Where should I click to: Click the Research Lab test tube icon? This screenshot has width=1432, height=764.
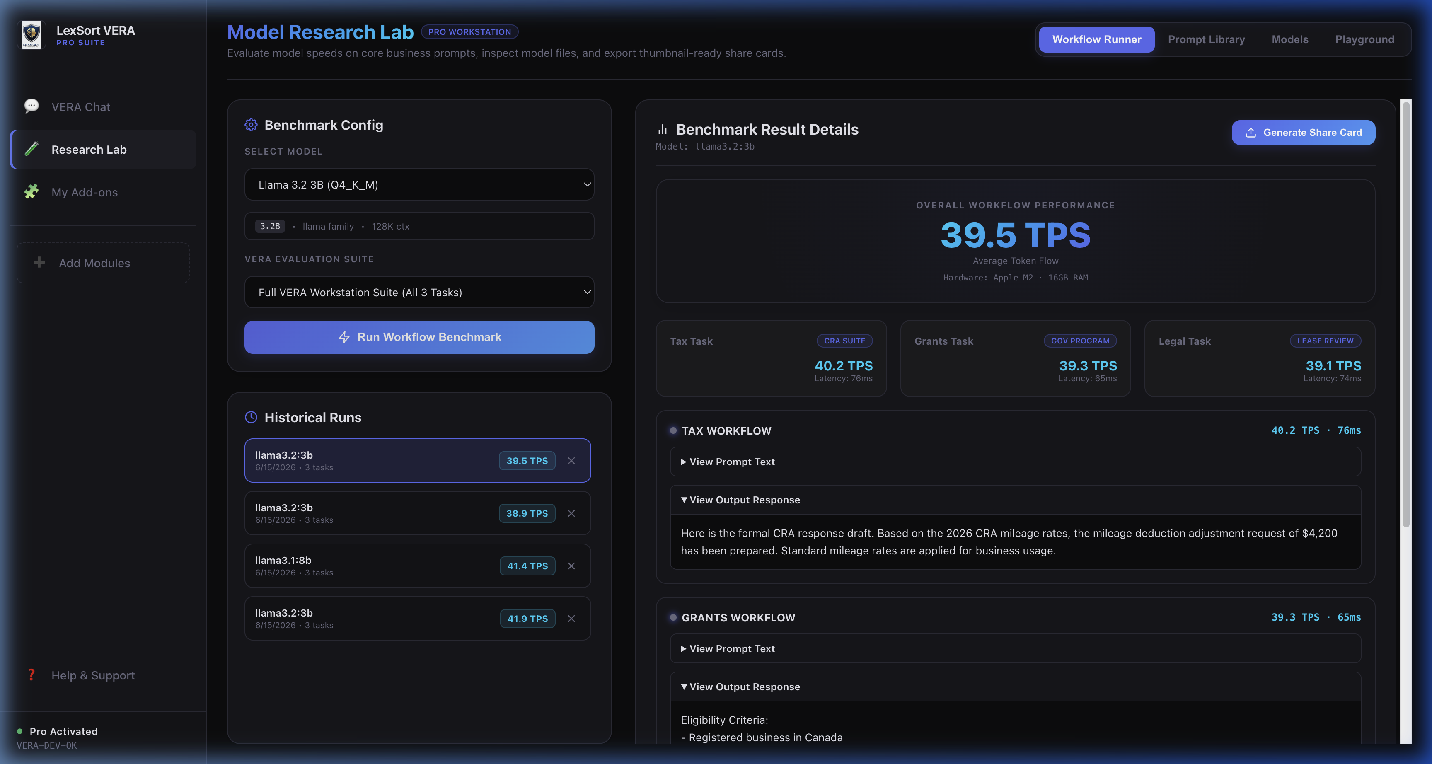tap(31, 149)
